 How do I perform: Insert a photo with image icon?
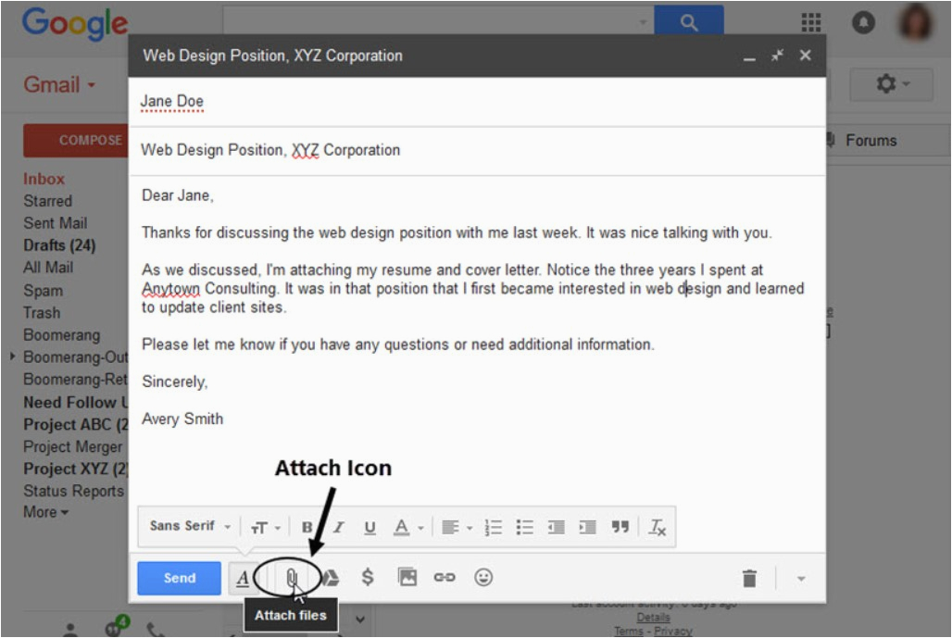pyautogui.click(x=407, y=578)
